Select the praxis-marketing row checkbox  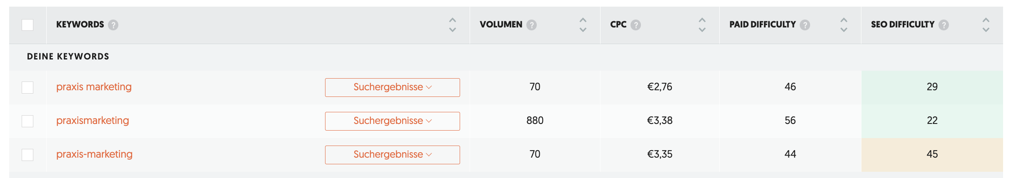[x=28, y=155]
